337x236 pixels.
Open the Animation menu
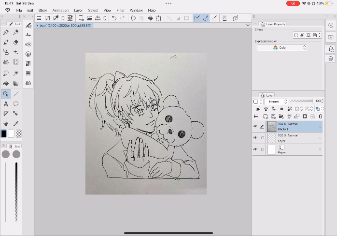(60, 10)
